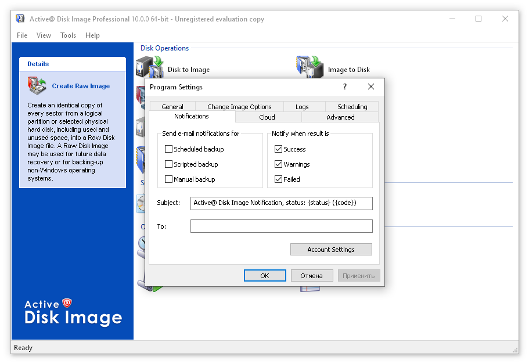Screen dimensions: 529x364
Task: Open Account Settings
Action: click(331, 249)
